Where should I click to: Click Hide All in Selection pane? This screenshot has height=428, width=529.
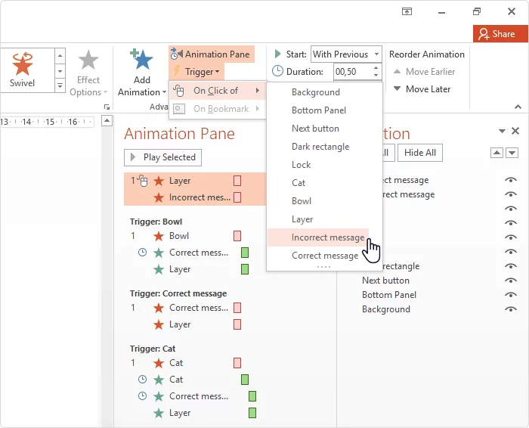pos(420,153)
